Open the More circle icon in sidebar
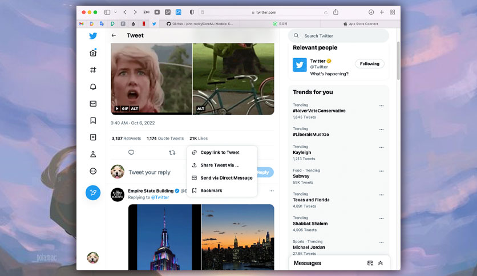This screenshot has width=477, height=276. point(93,171)
